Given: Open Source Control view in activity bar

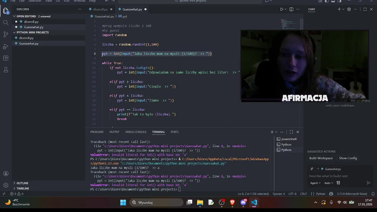Looking at the screenshot, I should point(6,34).
